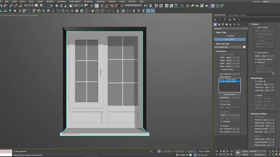Toggle the AutoGrid checkbox
Viewport: 280px width, 157px height.
pos(226,36)
